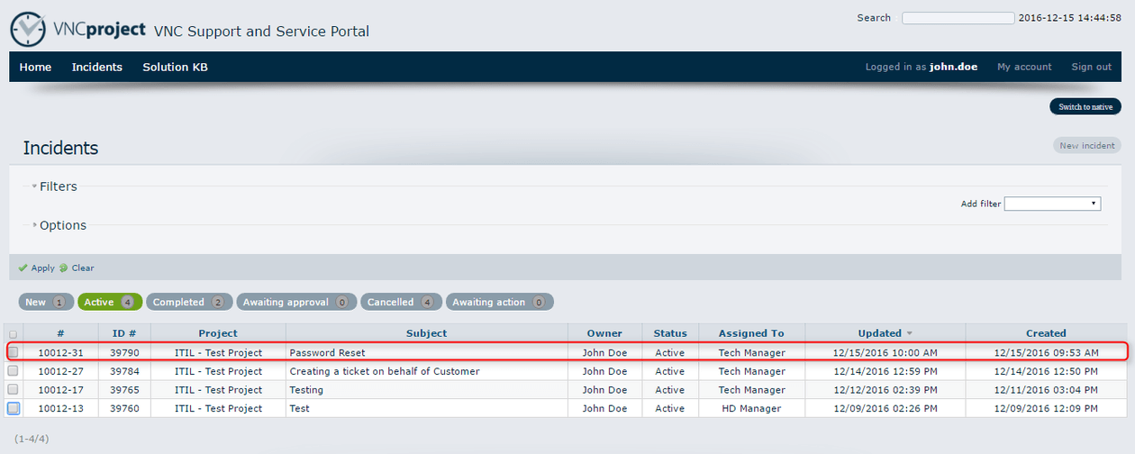Click the Sign out link
The width and height of the screenshot is (1135, 454).
1091,68
